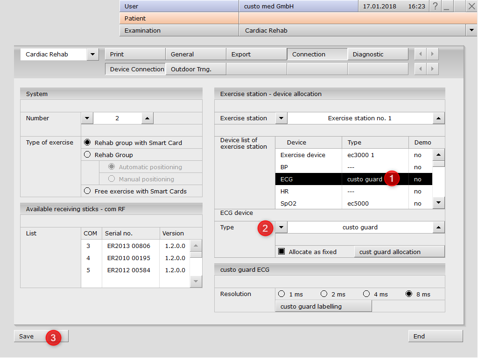Viewport: 478px width, 358px height.
Task: Set resolution to 4 ms
Action: point(366,294)
